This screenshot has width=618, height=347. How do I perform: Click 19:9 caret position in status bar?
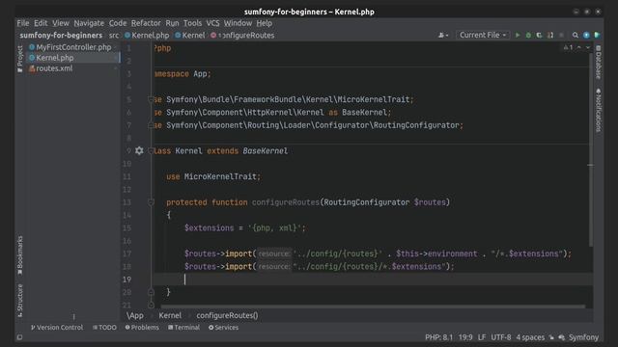point(465,337)
